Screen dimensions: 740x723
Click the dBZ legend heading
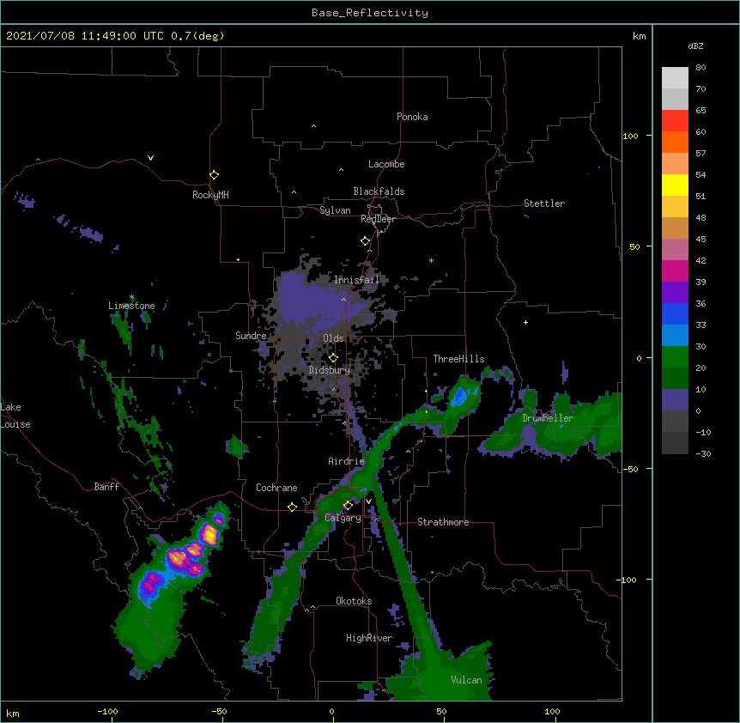coord(695,46)
